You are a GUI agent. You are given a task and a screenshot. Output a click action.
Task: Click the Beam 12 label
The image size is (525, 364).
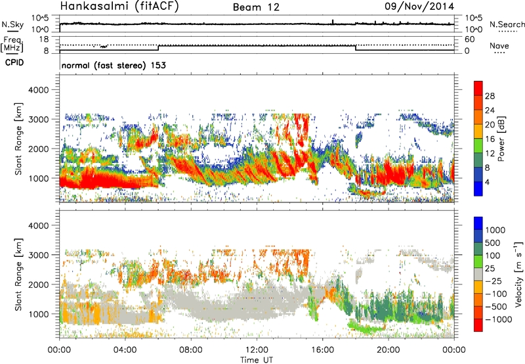click(256, 7)
